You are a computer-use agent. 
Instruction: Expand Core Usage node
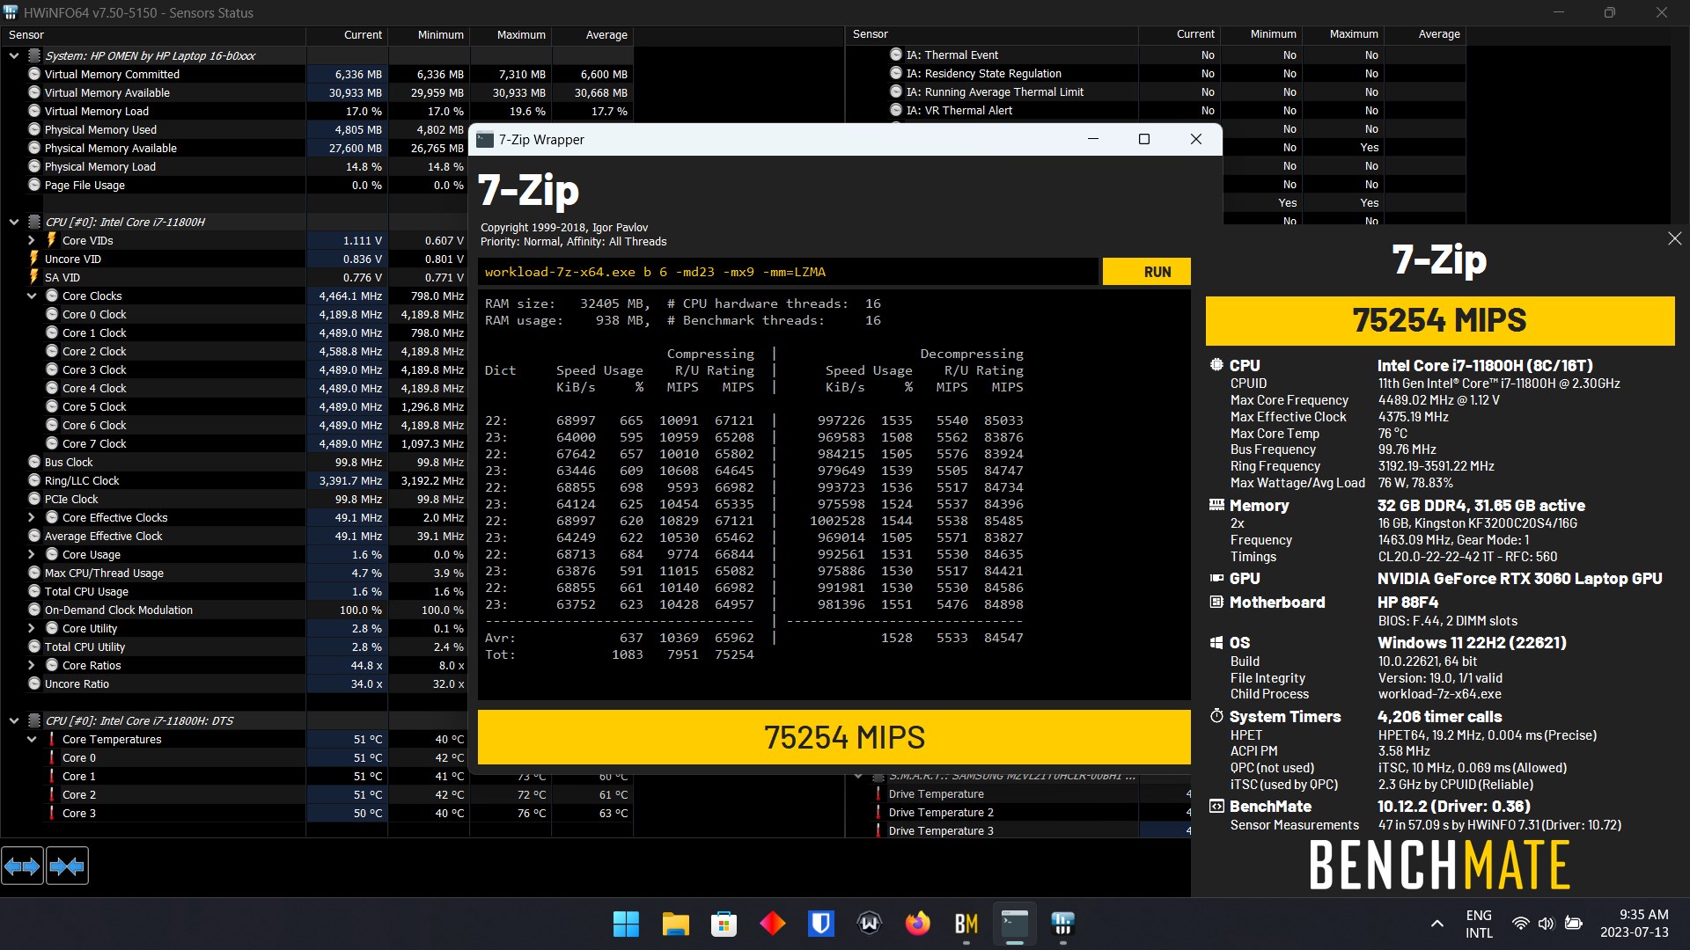(x=32, y=554)
